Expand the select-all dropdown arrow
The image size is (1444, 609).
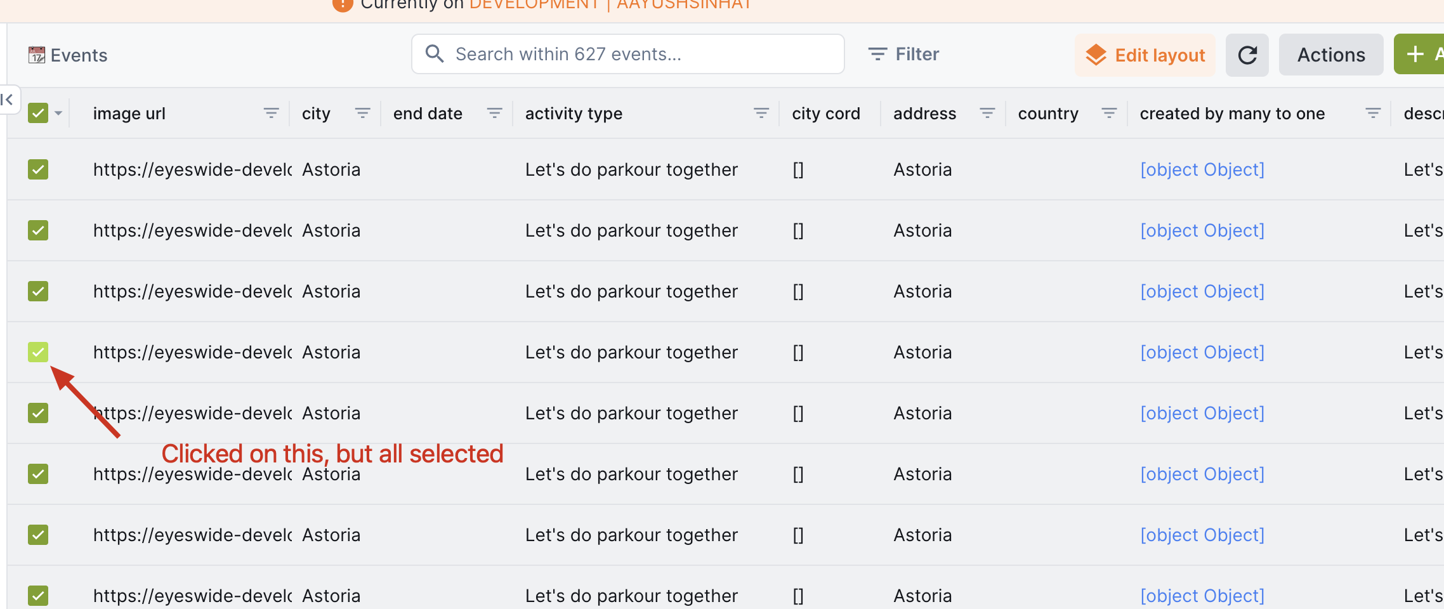pos(58,114)
